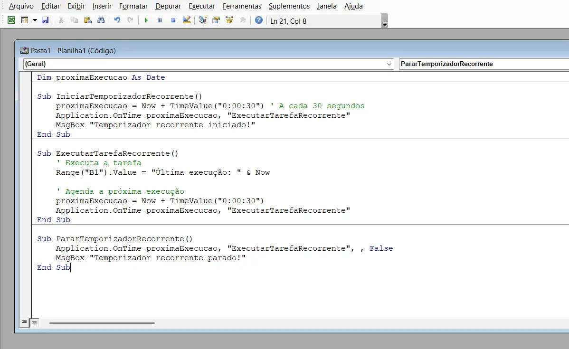Open the Suplementos menu

click(289, 6)
